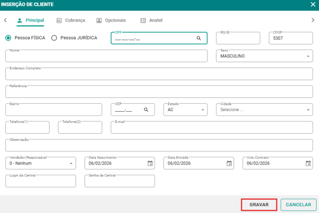Click the CPF search magnifier icon
Image resolution: width=319 pixels, height=213 pixels.
click(199, 38)
